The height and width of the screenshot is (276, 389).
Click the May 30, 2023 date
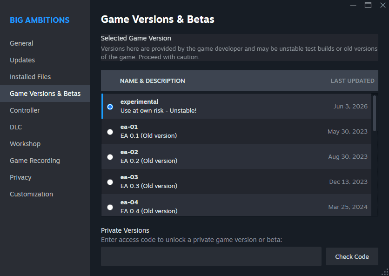point(348,132)
